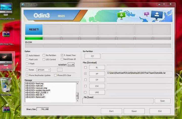This screenshot has height=119, width=182.
Task: Click the Reset button
Action: 134,111
